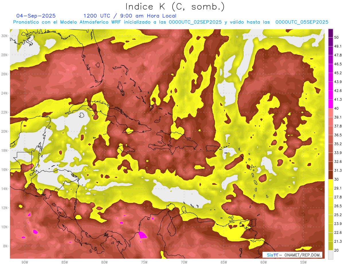Image resolution: width=344 pixels, height=266 pixels.
Task: Click the colorbar value '25.2'
Action: pos(338,215)
